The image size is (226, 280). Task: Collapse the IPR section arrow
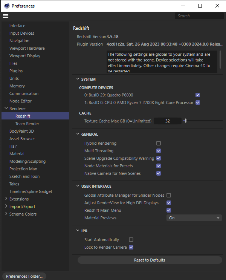point(78,231)
